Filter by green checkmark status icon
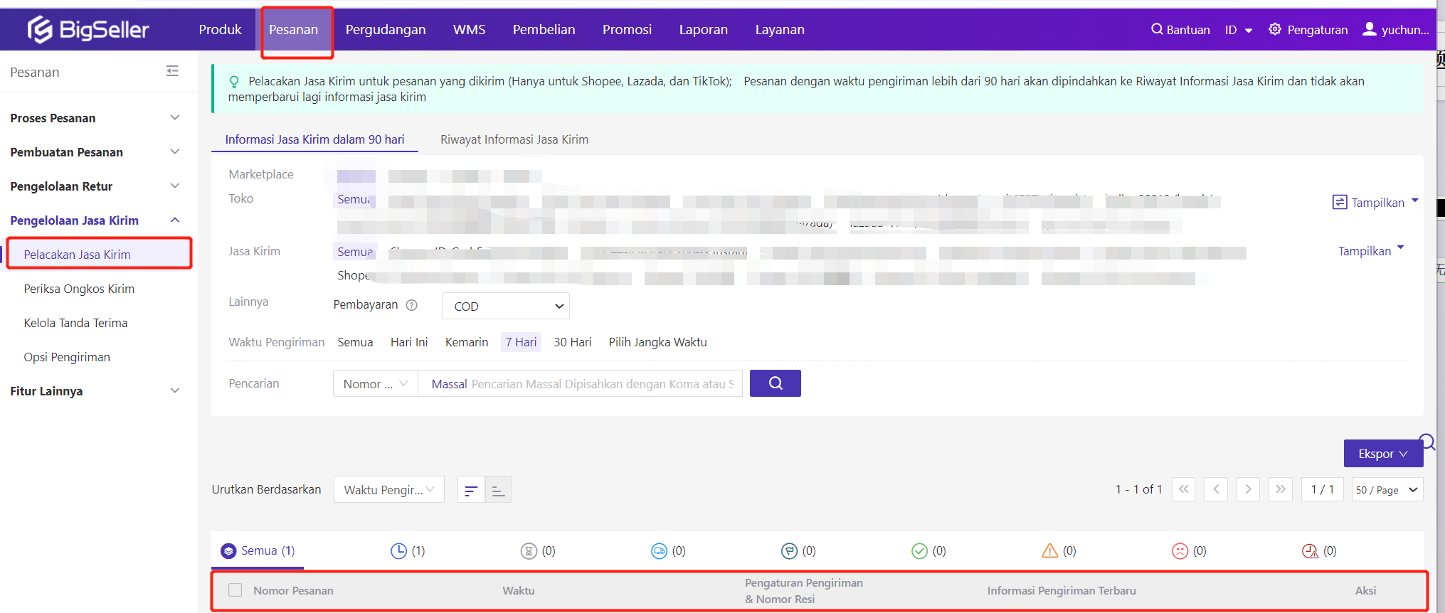The height and width of the screenshot is (613, 1445). point(919,550)
